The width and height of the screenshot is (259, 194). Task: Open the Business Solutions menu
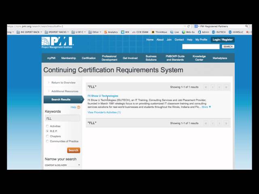pyautogui.click(x=151, y=58)
